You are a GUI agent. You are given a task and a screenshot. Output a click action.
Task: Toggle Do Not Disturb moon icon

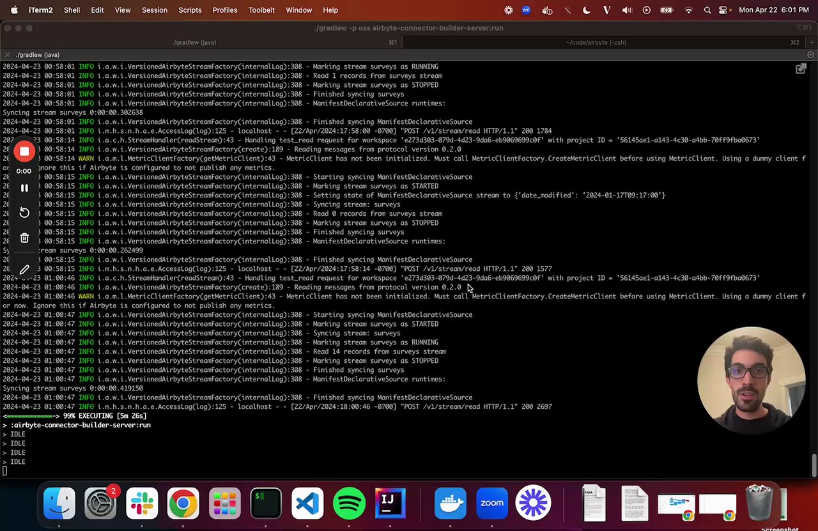click(x=587, y=10)
